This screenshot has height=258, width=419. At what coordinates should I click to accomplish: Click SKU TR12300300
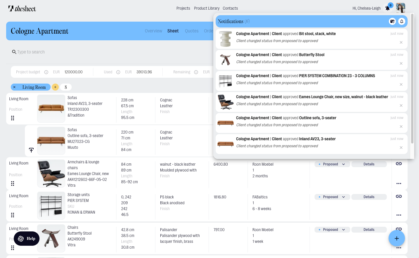(78, 109)
